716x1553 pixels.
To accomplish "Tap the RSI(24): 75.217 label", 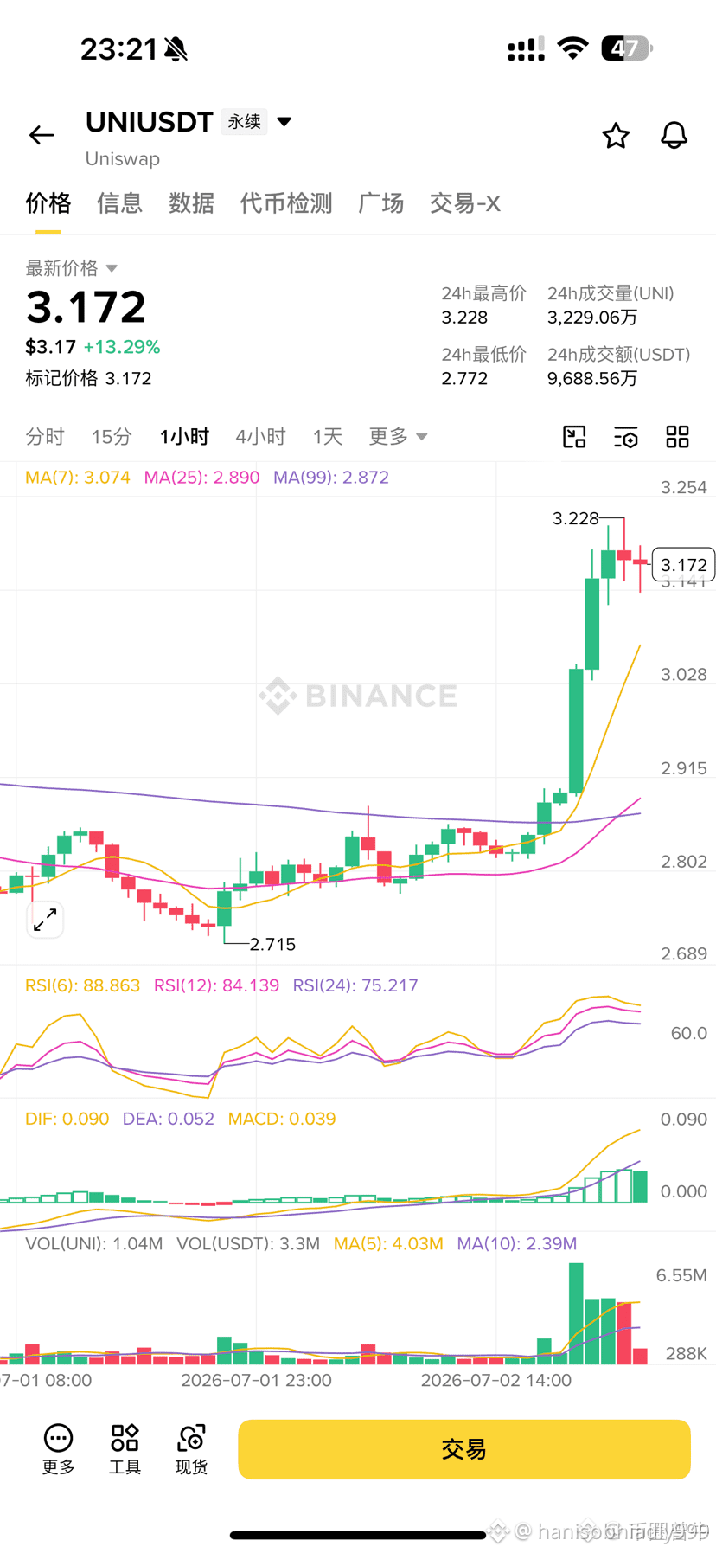I will [355, 985].
